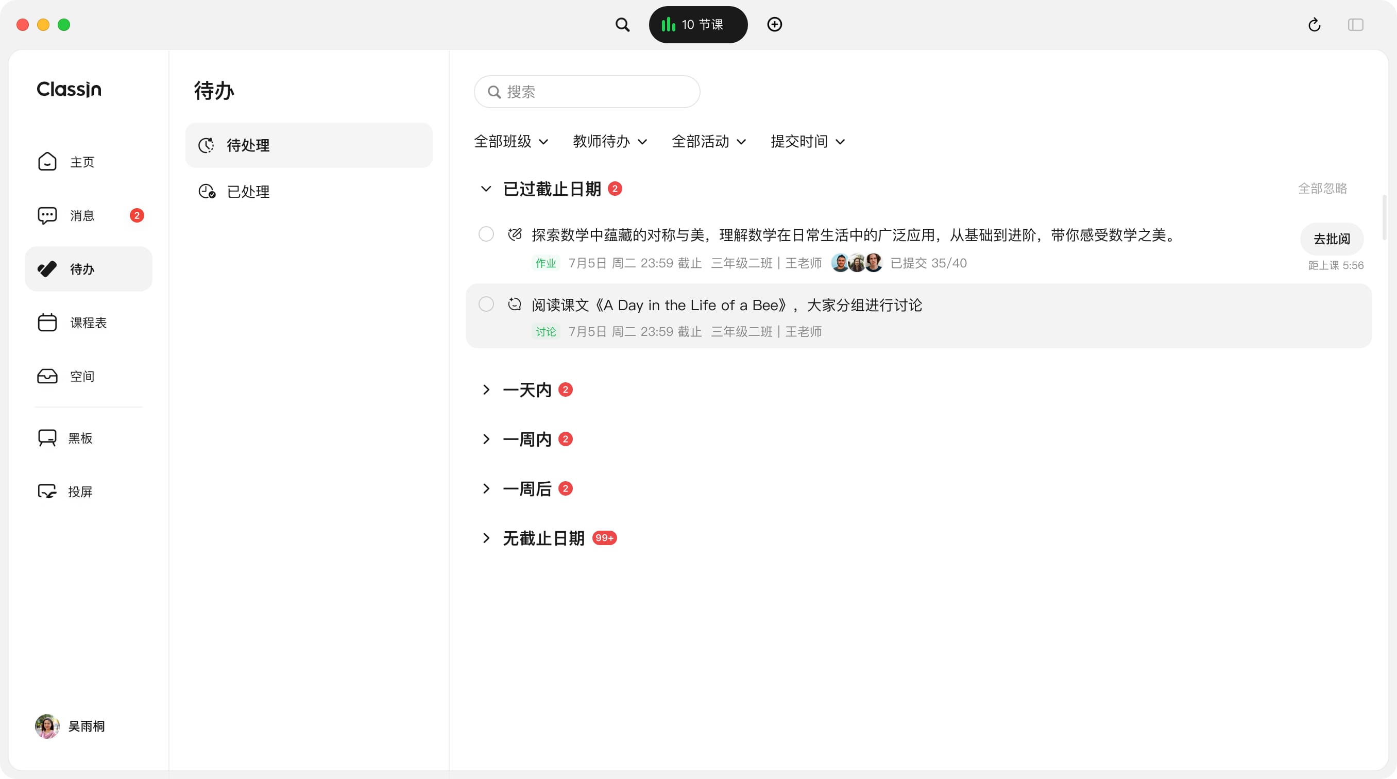Click the plus circle add icon
The width and height of the screenshot is (1397, 779).
pyautogui.click(x=774, y=24)
